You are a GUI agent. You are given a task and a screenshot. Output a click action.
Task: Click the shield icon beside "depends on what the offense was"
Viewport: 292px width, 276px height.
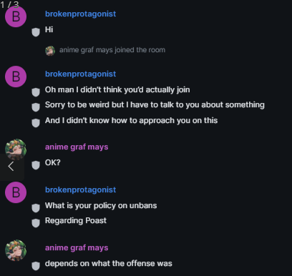pos(36,266)
